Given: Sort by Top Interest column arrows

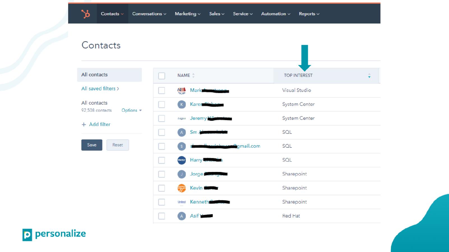Looking at the screenshot, I should pyautogui.click(x=369, y=76).
